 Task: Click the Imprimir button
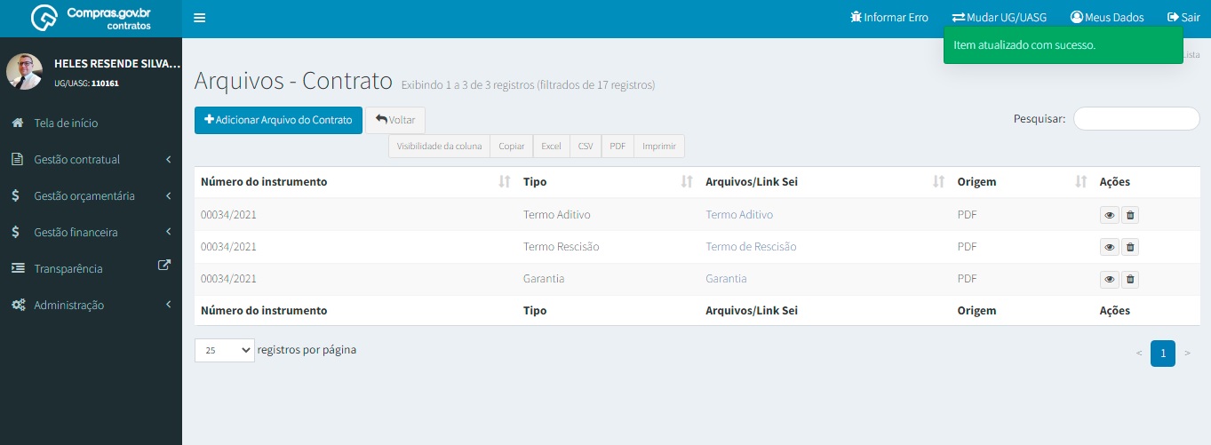tap(658, 146)
